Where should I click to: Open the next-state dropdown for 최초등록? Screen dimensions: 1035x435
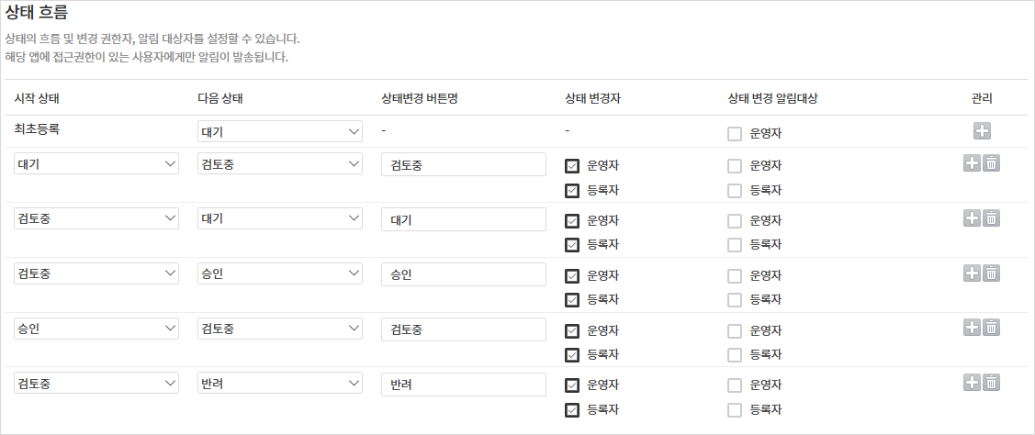click(280, 131)
